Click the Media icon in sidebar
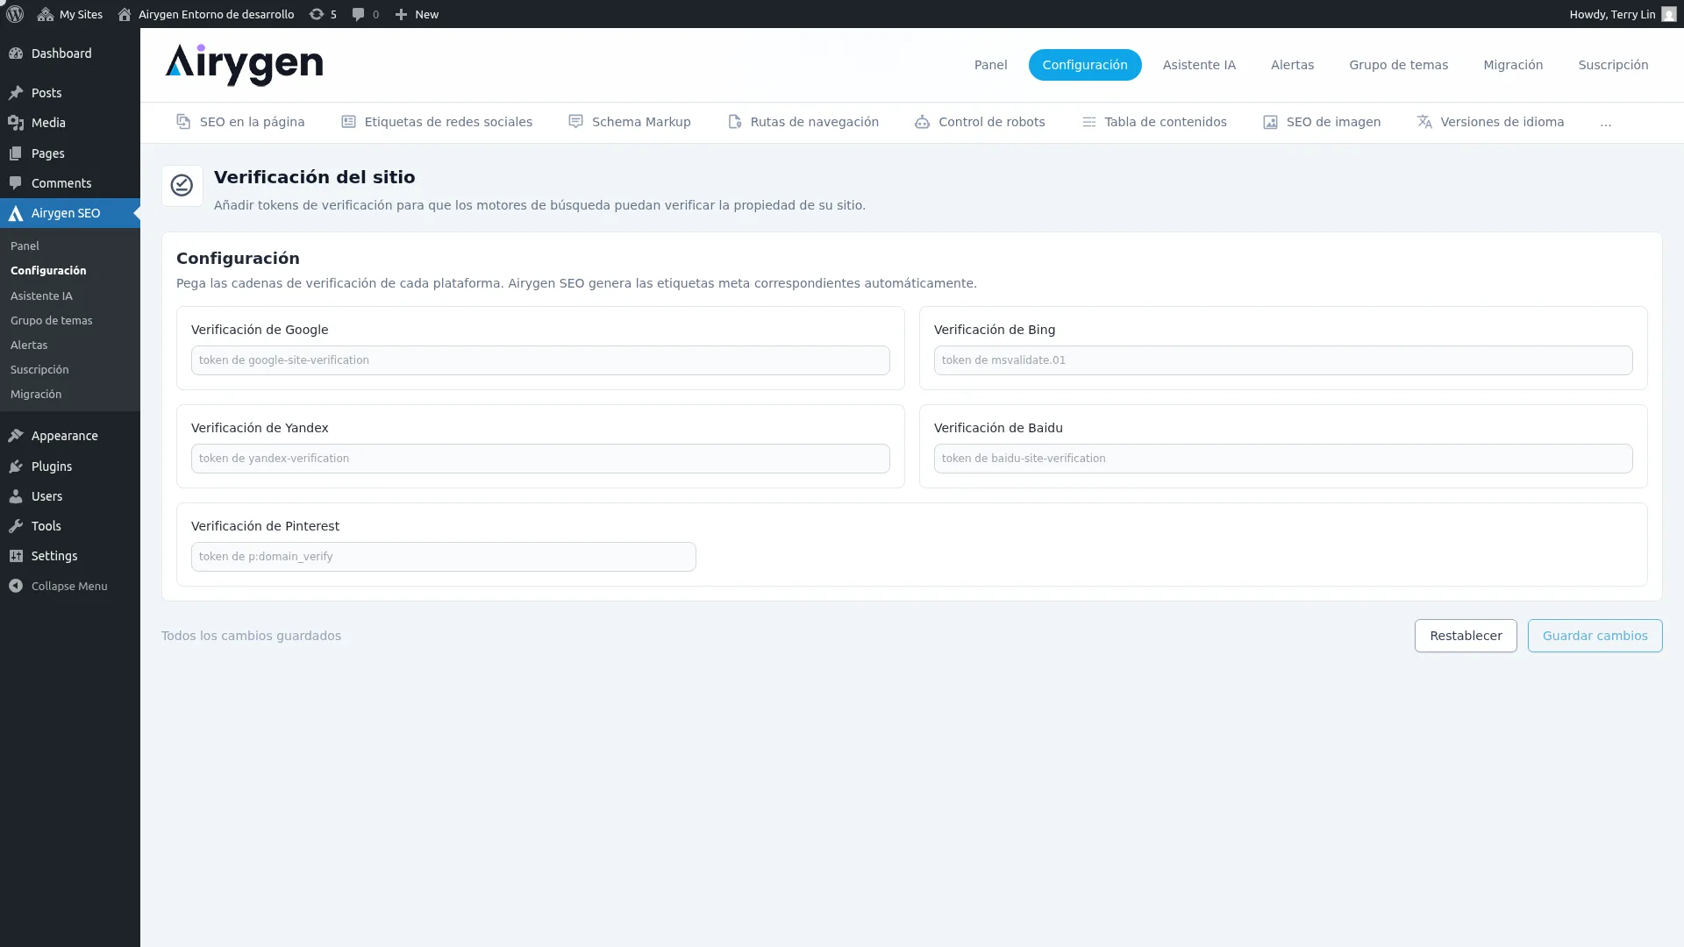This screenshot has height=947, width=1684. coord(16,123)
